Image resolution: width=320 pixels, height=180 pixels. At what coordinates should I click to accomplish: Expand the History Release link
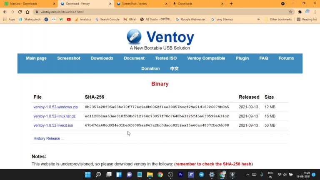pyautogui.click(x=49, y=138)
